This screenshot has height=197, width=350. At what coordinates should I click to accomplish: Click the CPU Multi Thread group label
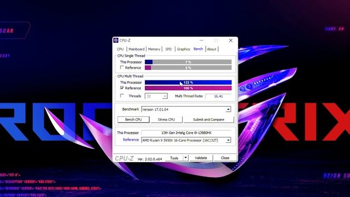[130, 76]
